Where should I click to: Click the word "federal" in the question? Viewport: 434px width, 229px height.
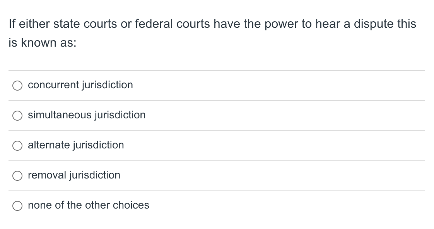154,24
